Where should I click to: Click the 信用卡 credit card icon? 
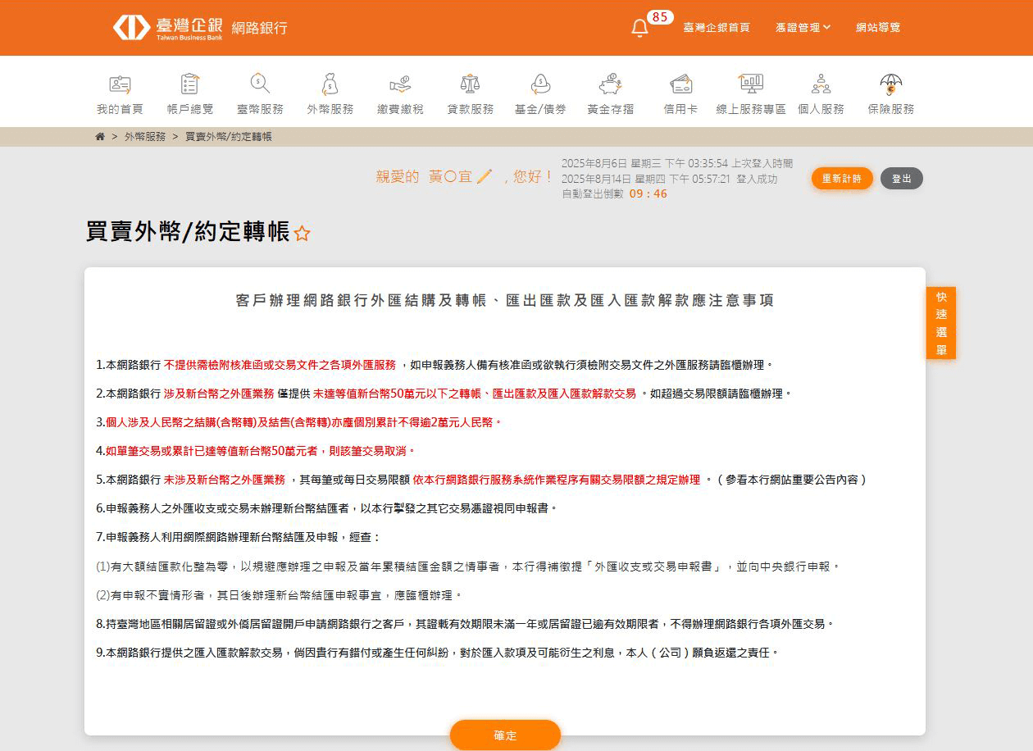tap(680, 84)
